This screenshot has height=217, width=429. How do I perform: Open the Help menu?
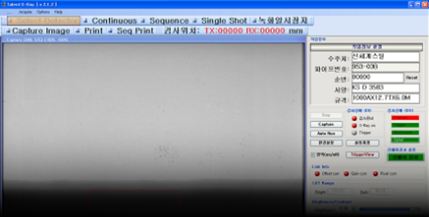[x=58, y=11]
